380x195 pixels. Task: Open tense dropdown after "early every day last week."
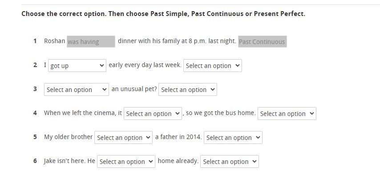click(212, 66)
